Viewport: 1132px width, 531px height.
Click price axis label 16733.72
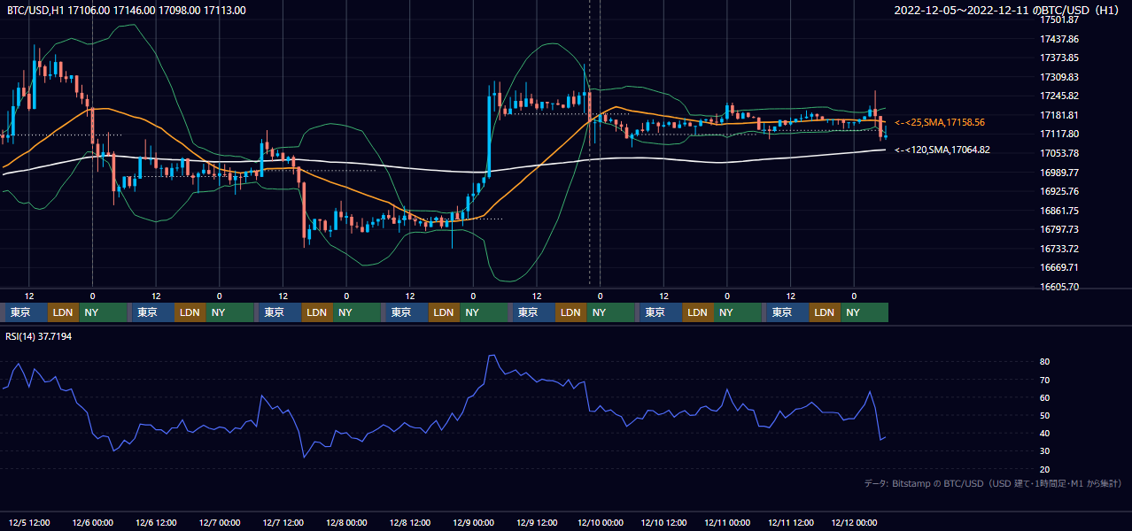coord(1058,249)
